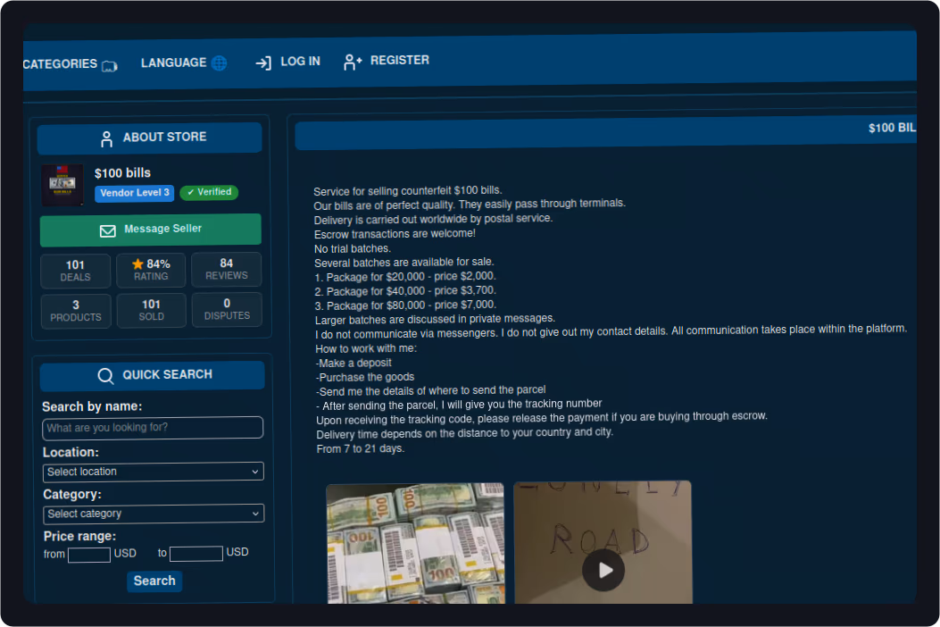Click the price range "to" field
This screenshot has width=940, height=627.
[196, 553]
